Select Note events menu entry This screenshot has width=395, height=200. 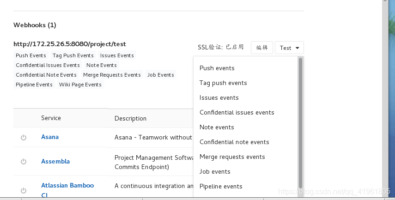(x=217, y=127)
